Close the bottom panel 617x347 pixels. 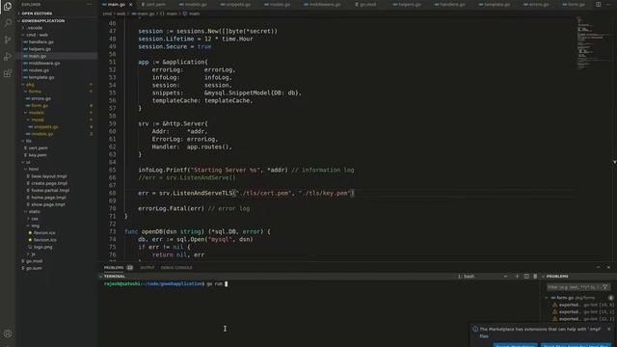pos(608,267)
